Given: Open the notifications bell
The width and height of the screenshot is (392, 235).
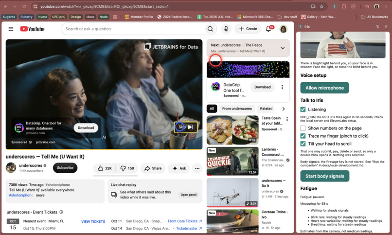Looking at the screenshot, I should (x=269, y=29).
